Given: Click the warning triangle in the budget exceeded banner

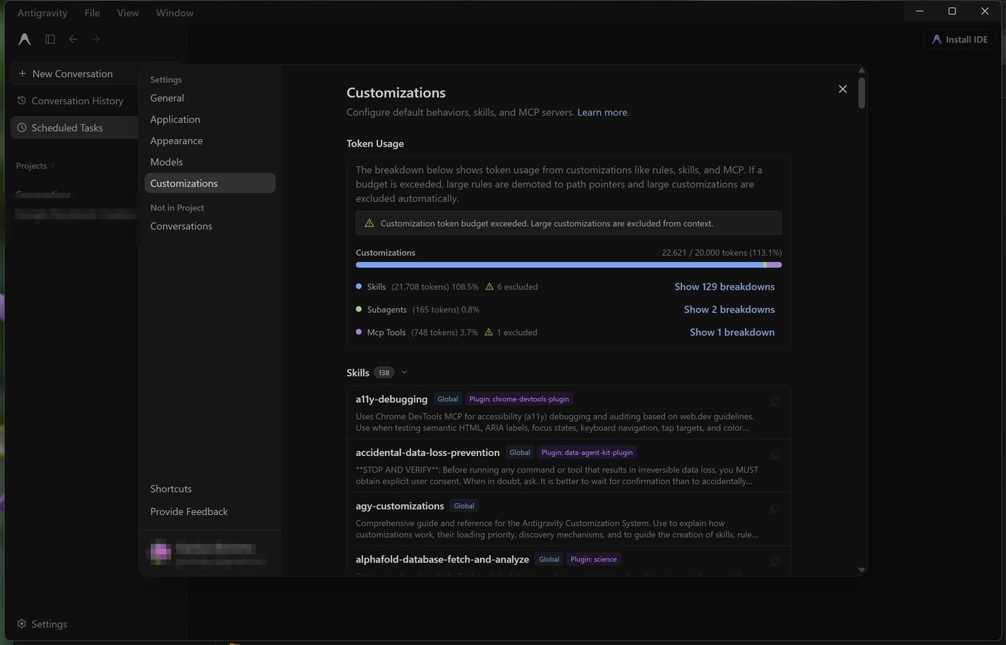Looking at the screenshot, I should coord(369,223).
